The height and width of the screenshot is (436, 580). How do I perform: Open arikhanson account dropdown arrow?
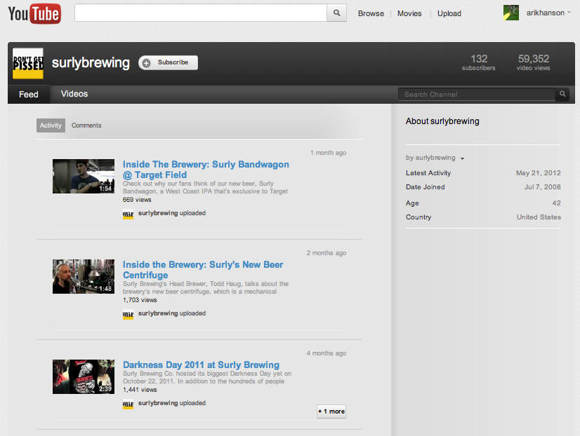(569, 13)
